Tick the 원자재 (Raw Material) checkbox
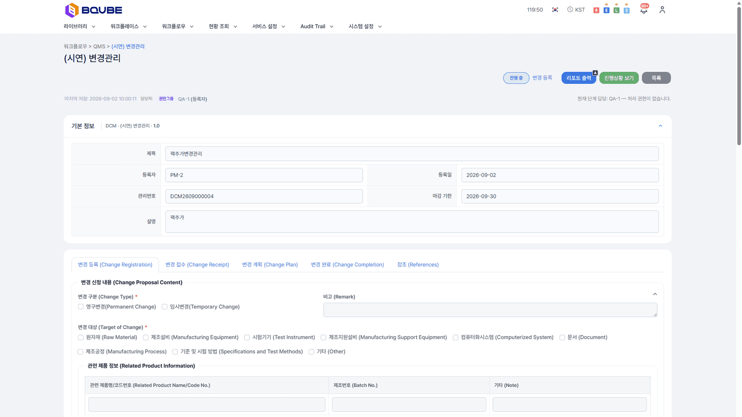Screen dimensions: 742x417 click(81, 337)
